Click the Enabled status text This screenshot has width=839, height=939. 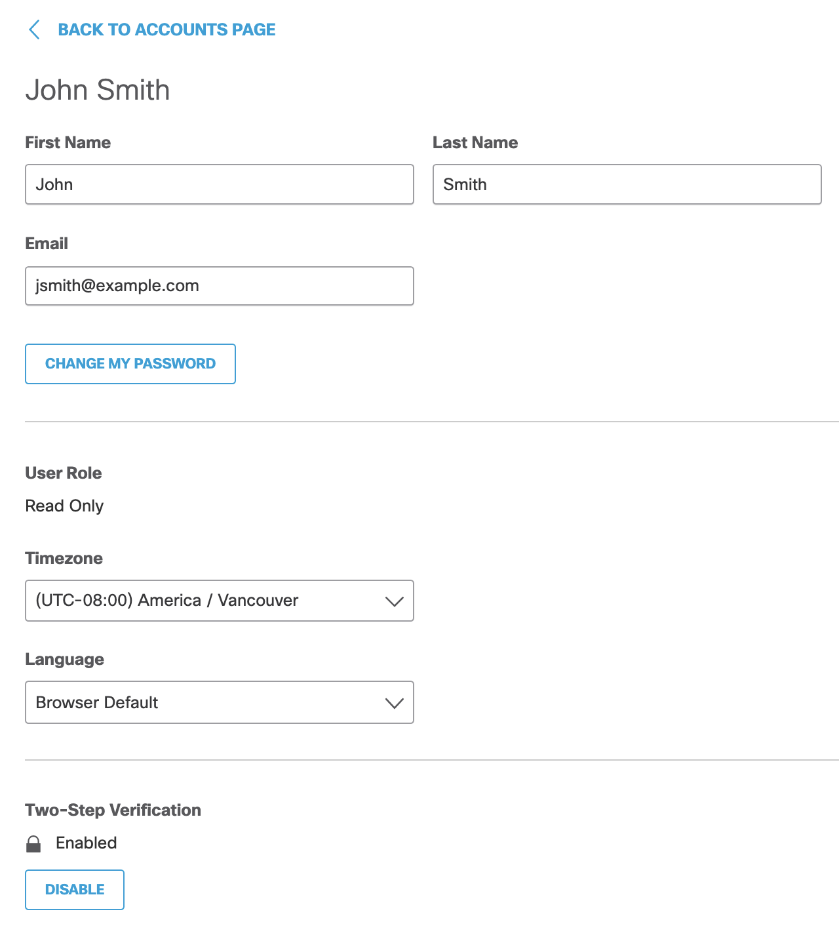tap(87, 843)
